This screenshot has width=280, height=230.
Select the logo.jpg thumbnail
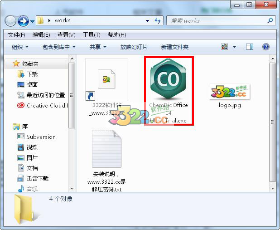[230, 92]
